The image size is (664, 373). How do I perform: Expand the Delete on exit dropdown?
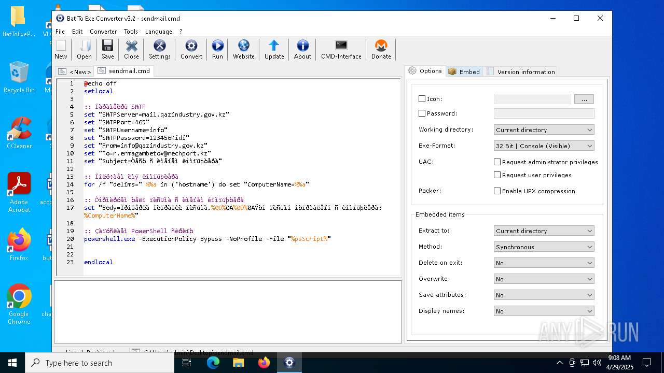[x=544, y=263]
